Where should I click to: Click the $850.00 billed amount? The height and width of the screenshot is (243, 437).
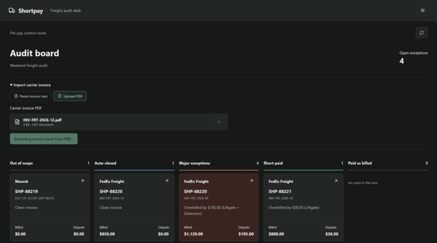107,234
